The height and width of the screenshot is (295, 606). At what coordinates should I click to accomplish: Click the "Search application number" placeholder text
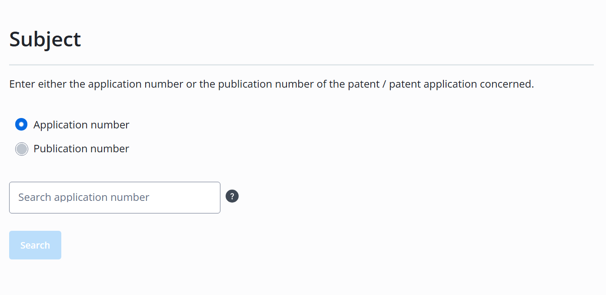pos(84,197)
